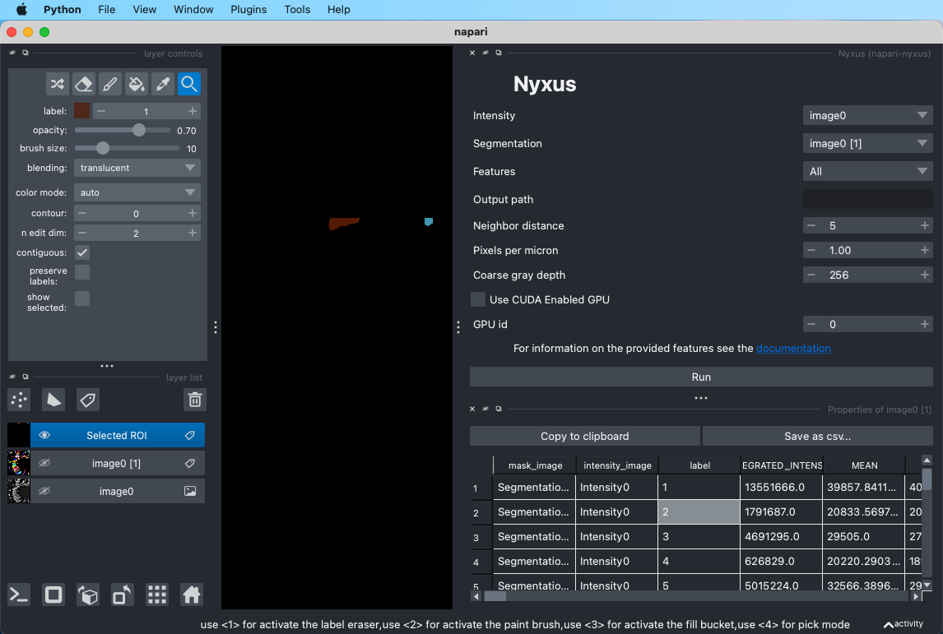Close the Properties of image0 [1] panel
The height and width of the screenshot is (634, 943).
tap(472, 410)
